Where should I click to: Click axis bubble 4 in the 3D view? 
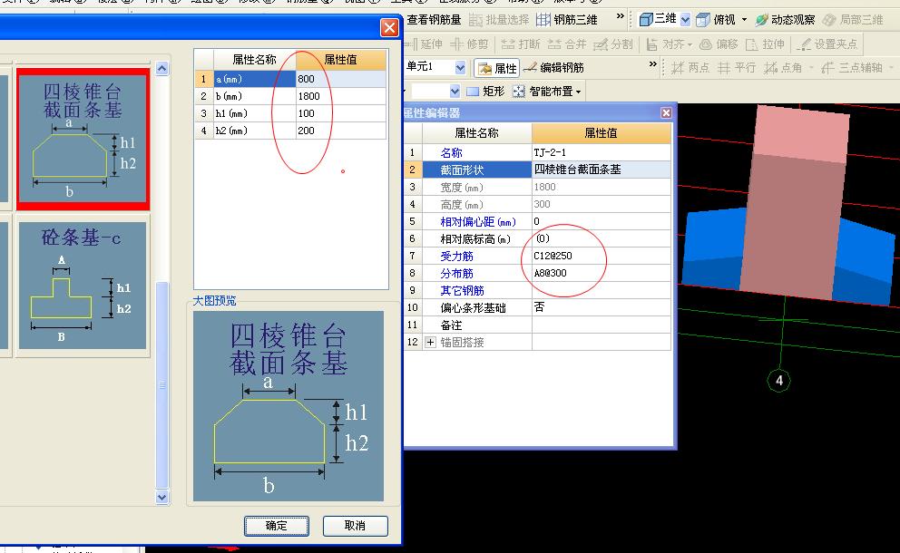pyautogui.click(x=779, y=381)
